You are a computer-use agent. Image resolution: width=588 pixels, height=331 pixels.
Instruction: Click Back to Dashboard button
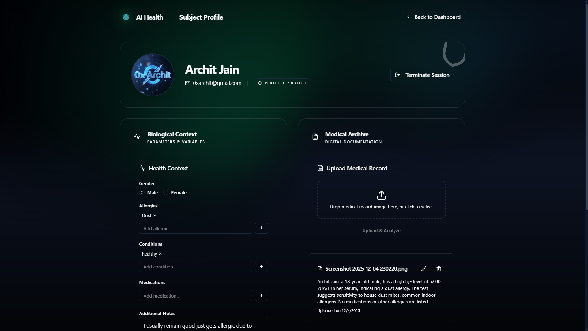(x=433, y=17)
